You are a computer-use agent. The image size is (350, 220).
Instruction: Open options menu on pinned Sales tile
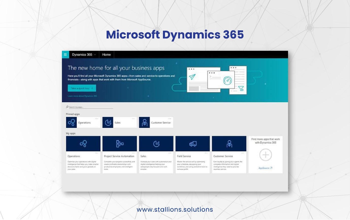coord(133,119)
